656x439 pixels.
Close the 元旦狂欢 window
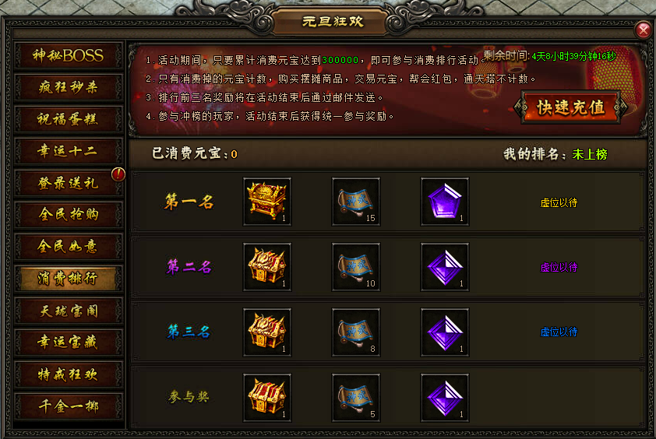click(643, 30)
